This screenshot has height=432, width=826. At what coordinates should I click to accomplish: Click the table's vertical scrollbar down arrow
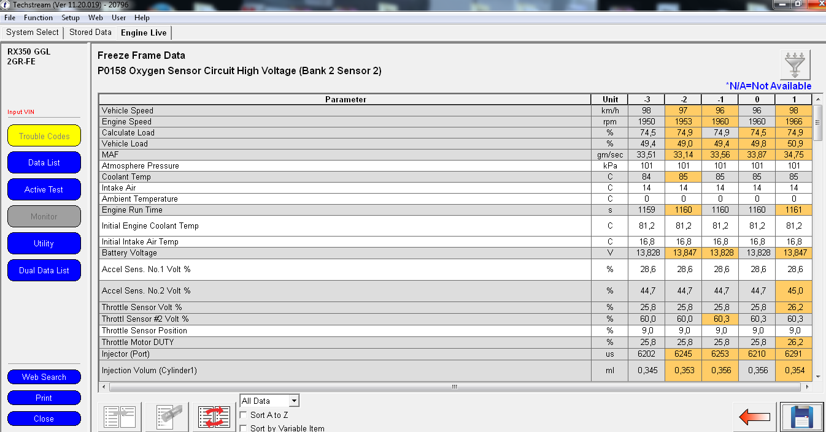[817, 377]
